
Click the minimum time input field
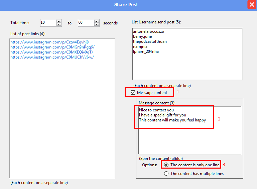pos(48,23)
